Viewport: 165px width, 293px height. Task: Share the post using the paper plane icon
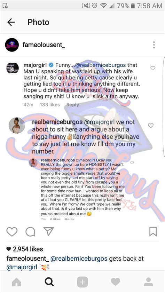pos(48,231)
